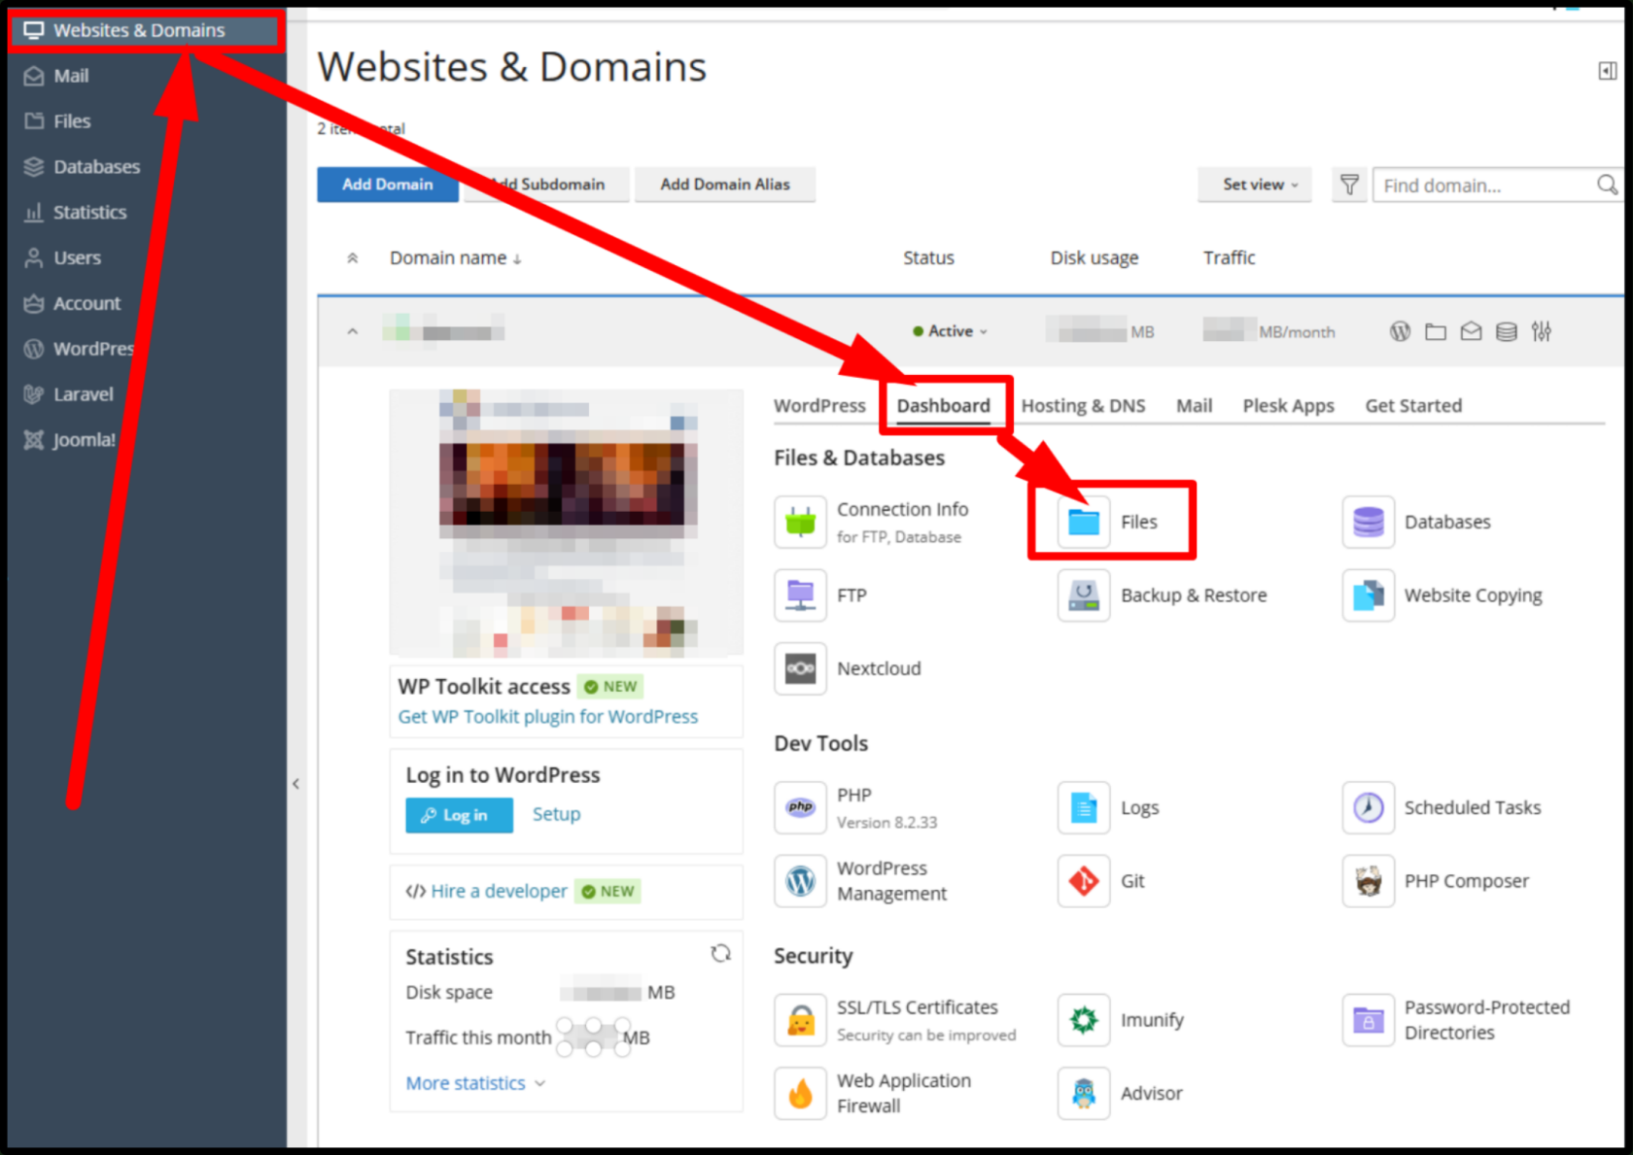Collapse the domain row chevron
Screen dimensions: 1633x1155
coord(353,332)
